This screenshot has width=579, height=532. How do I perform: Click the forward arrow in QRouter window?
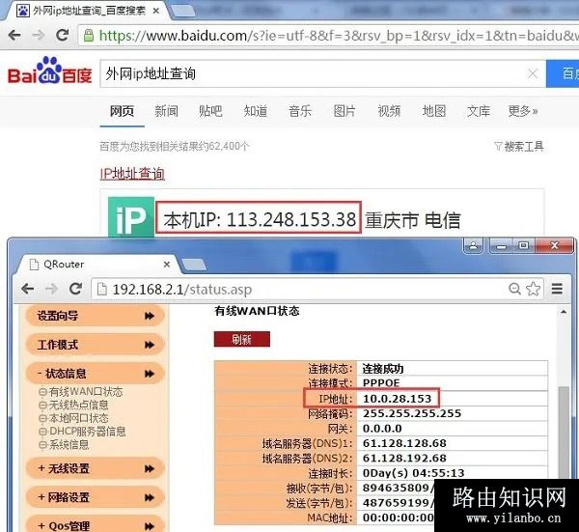[51, 289]
